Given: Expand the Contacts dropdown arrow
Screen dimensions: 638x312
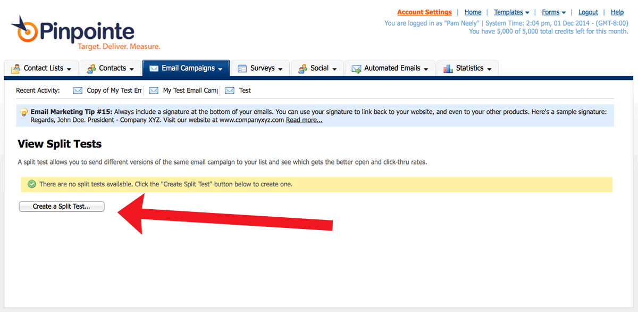Looking at the screenshot, I should [132, 69].
